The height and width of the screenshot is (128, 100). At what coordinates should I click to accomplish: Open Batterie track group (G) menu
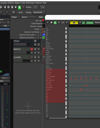pyautogui.click(x=39, y=53)
